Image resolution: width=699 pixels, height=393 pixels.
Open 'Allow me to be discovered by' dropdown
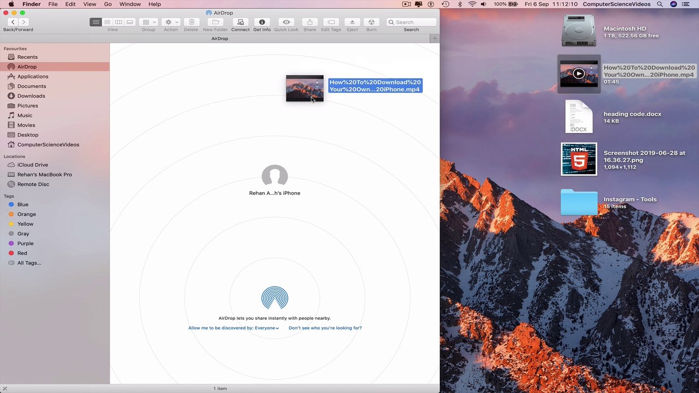234,328
